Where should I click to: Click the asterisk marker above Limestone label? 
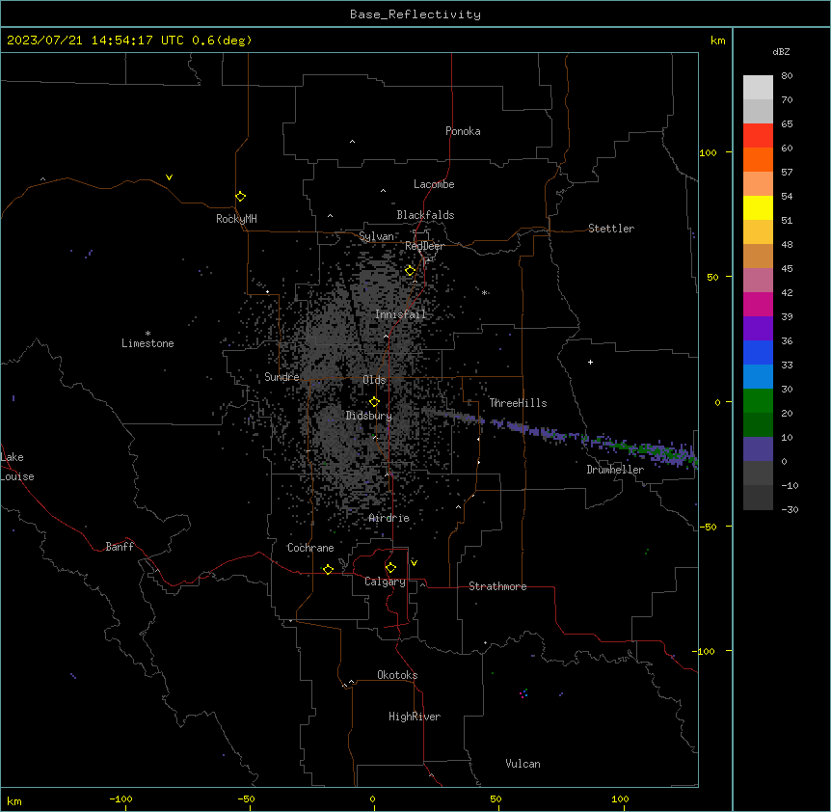pyautogui.click(x=147, y=334)
